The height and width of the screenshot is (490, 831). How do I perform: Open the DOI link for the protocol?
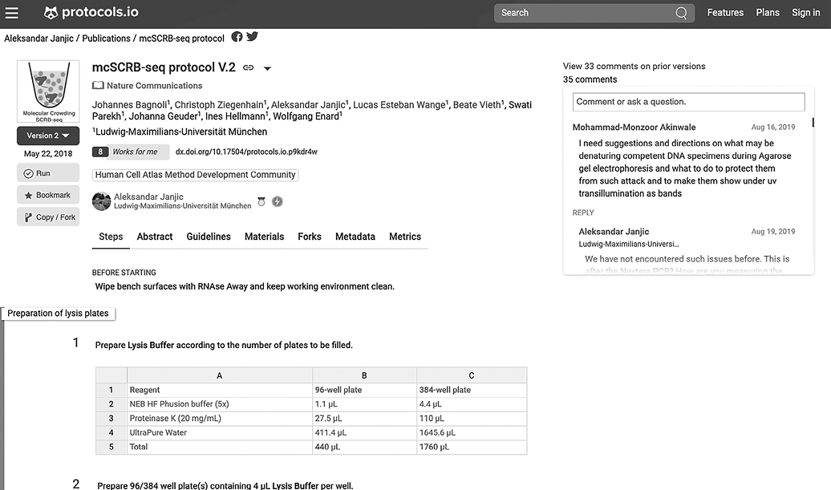click(x=246, y=152)
